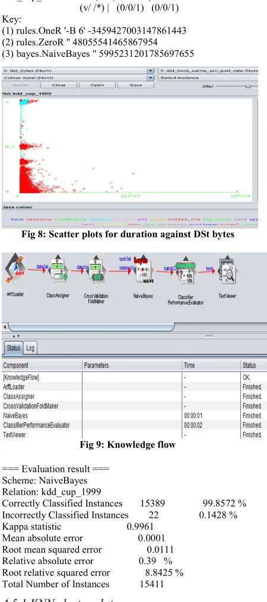Screen dimensions: 267x602
Task: Select the [KnowledgeFlow] row
Action: [134, 377]
